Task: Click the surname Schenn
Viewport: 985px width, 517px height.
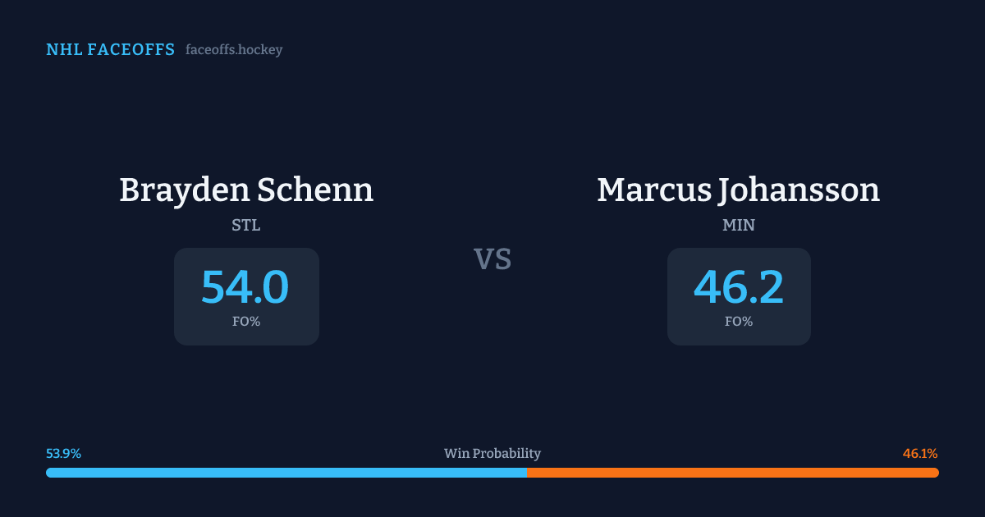Action: (x=314, y=190)
